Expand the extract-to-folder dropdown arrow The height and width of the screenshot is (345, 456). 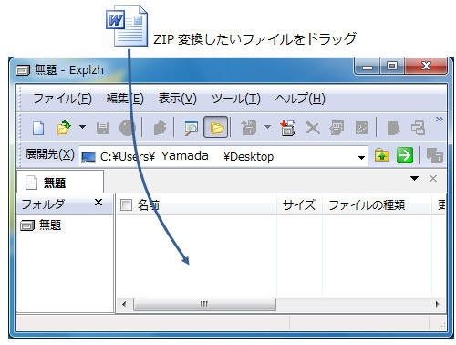267,127
